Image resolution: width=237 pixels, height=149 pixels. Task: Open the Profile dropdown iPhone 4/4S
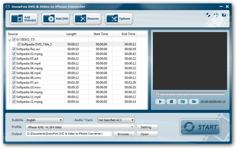pos(80,127)
